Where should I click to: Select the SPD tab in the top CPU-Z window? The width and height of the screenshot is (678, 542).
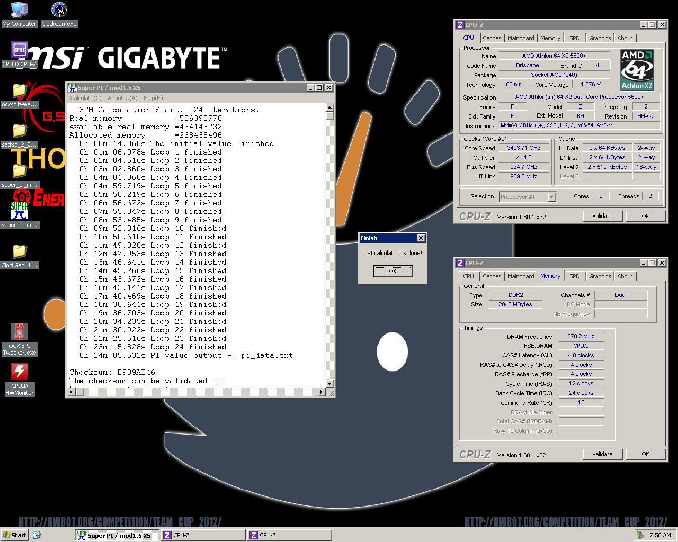pyautogui.click(x=575, y=38)
